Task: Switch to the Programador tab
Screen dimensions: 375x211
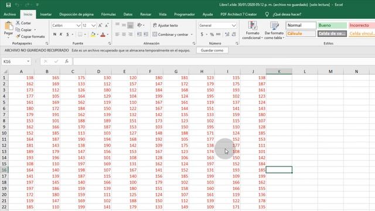Action: [x=185, y=14]
